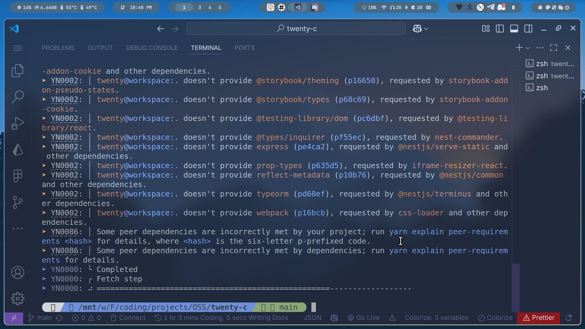Click the terminal vertical scrollbar thumb
Image resolution: width=585 pixels, height=329 pixels.
pos(516,288)
